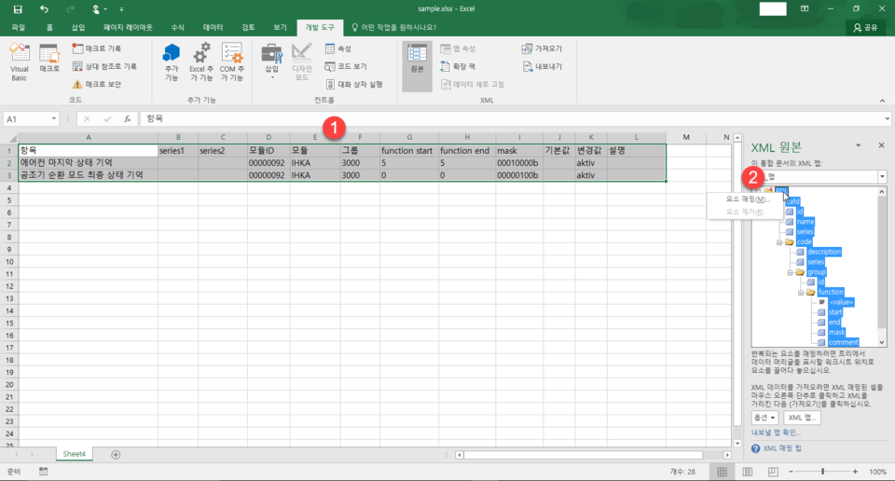Collapse the ribbon with the caret

883,101
